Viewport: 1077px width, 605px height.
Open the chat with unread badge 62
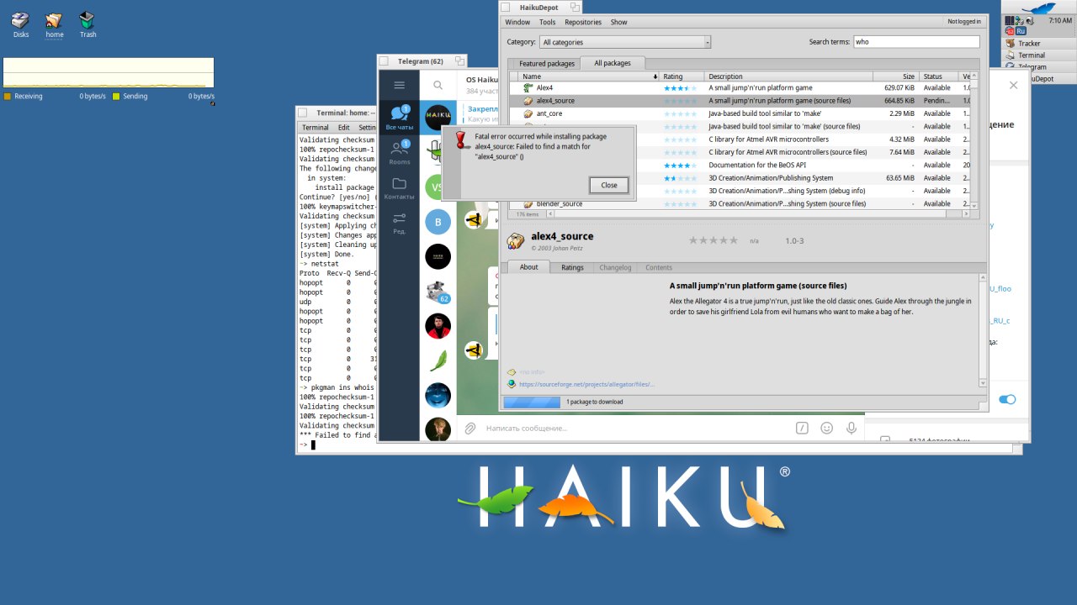tap(438, 292)
